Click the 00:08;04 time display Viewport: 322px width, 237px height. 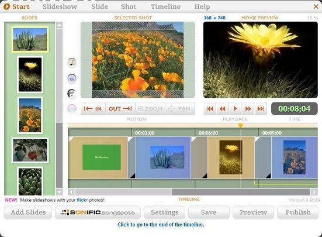coord(295,108)
